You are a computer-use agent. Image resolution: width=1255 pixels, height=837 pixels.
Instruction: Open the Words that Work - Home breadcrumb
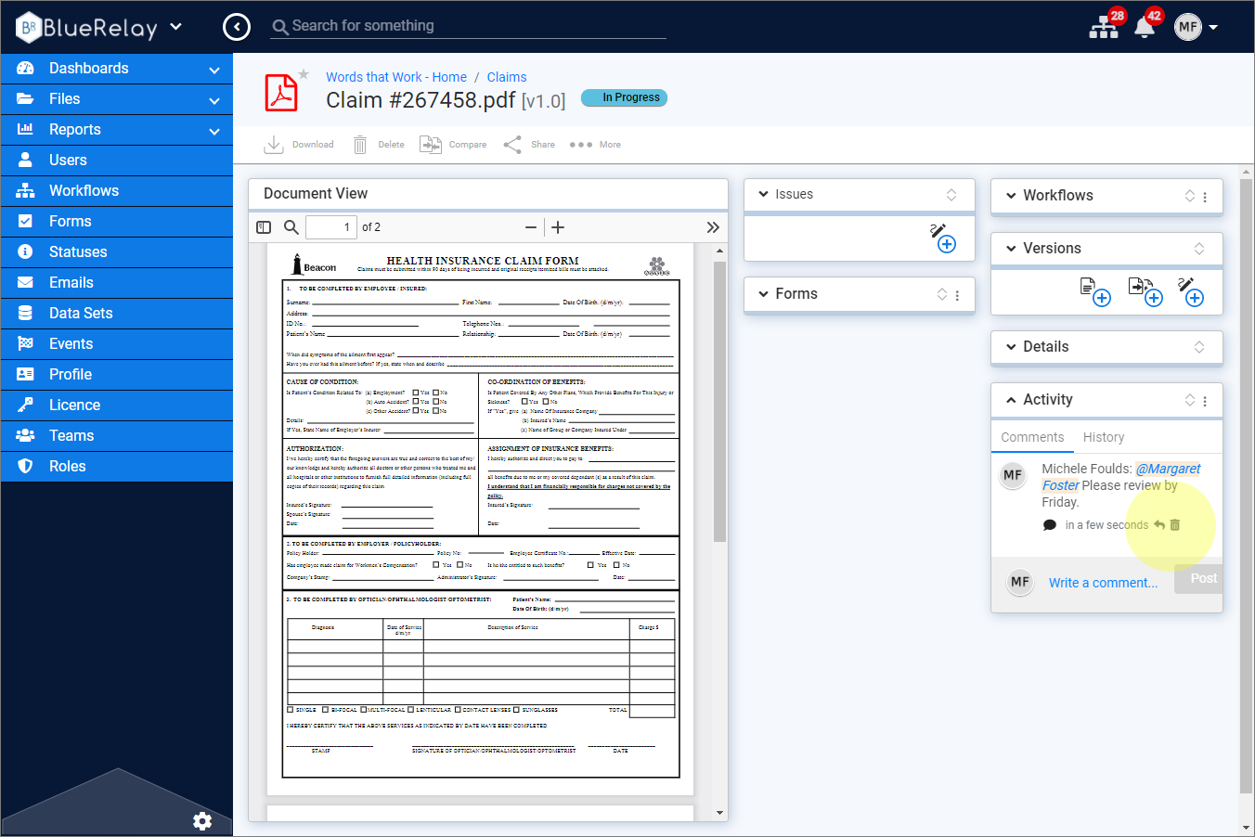point(396,77)
